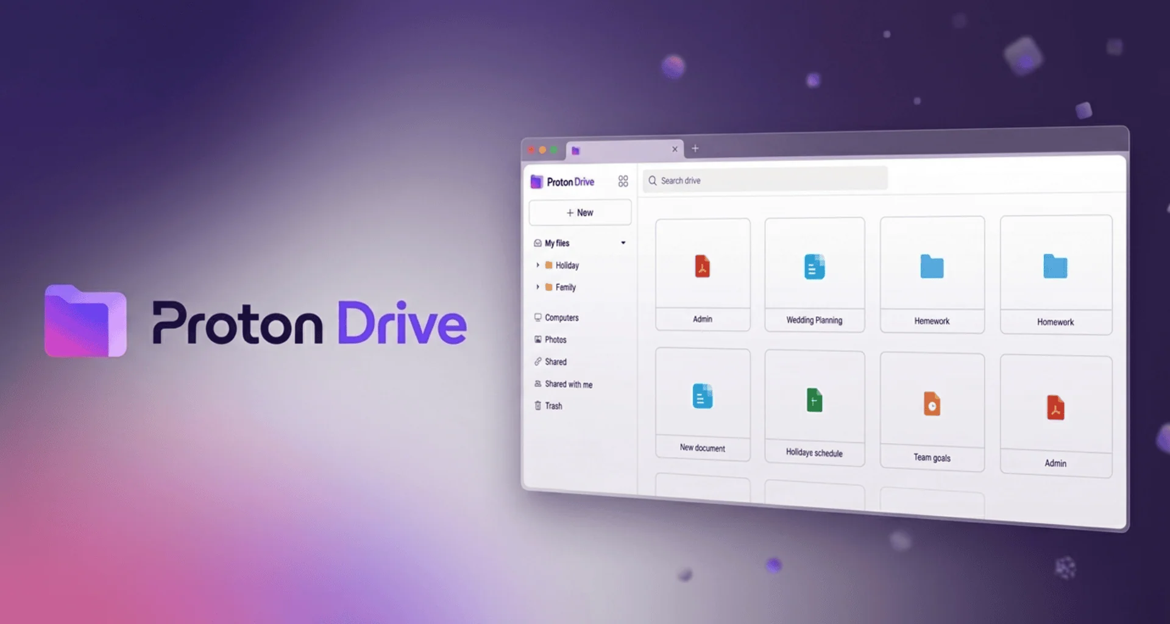The width and height of the screenshot is (1170, 624).
Task: Open the Wedding Planning document icon
Action: [x=814, y=267]
